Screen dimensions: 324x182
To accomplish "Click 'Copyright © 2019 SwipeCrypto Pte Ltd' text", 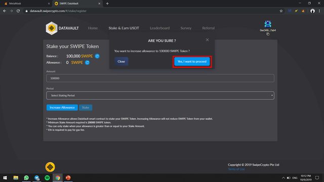I will [x=253, y=165].
